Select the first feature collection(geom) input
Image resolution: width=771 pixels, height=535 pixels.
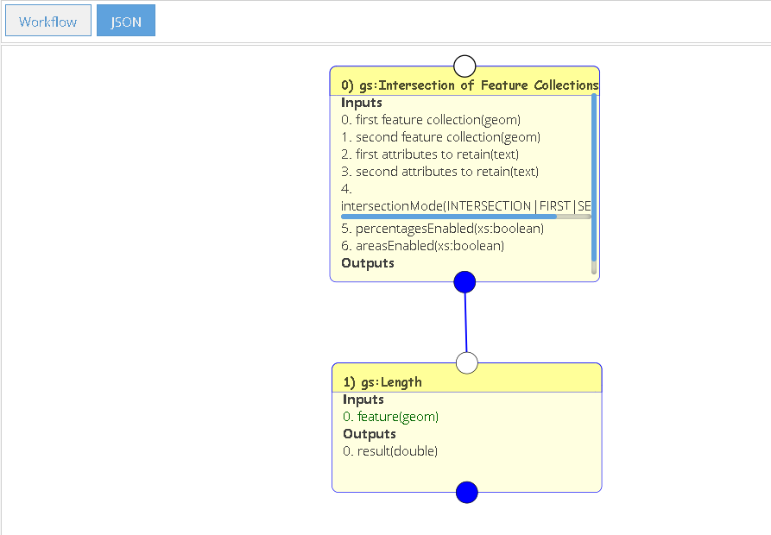(x=431, y=120)
